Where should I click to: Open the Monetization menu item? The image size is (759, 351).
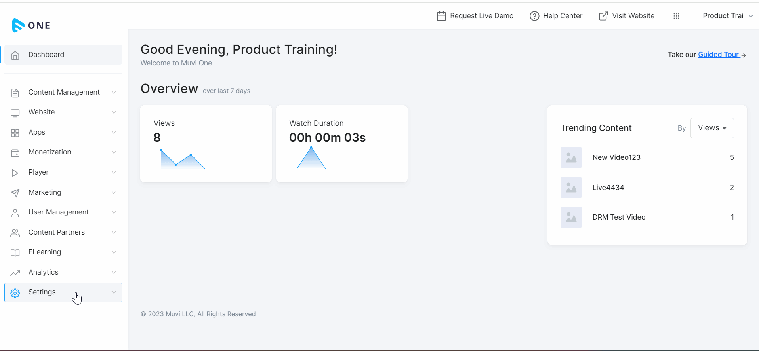[63, 152]
